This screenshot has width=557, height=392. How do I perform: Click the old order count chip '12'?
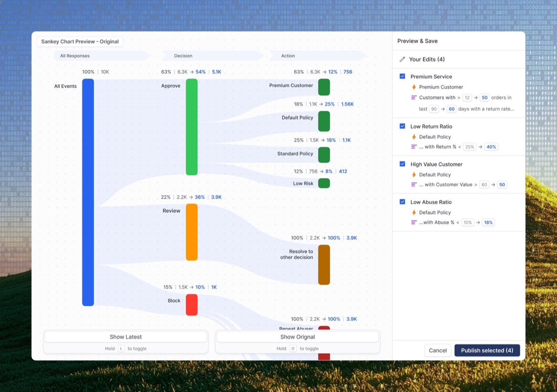pyautogui.click(x=467, y=97)
